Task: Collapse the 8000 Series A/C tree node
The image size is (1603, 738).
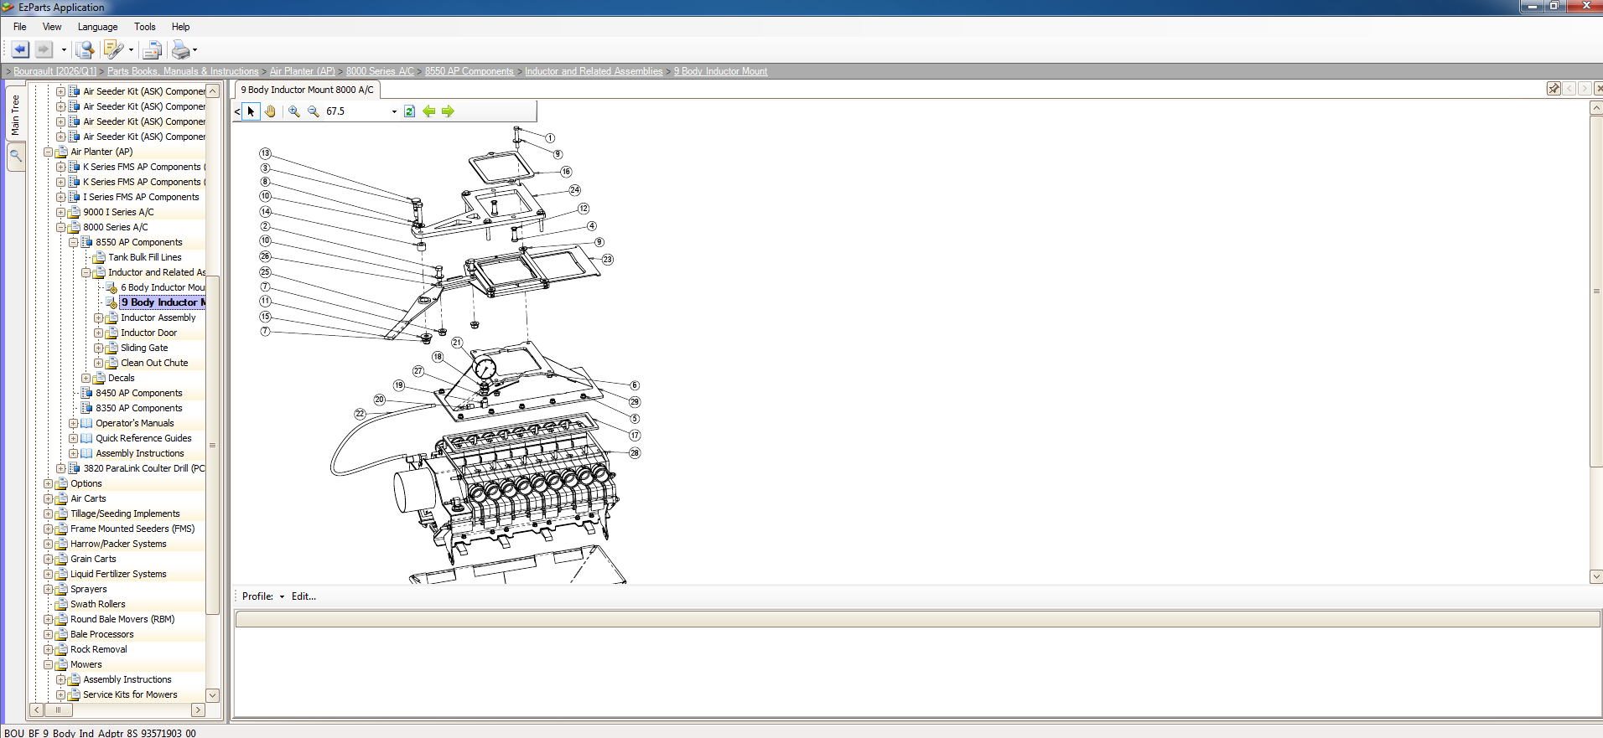Action: (61, 227)
